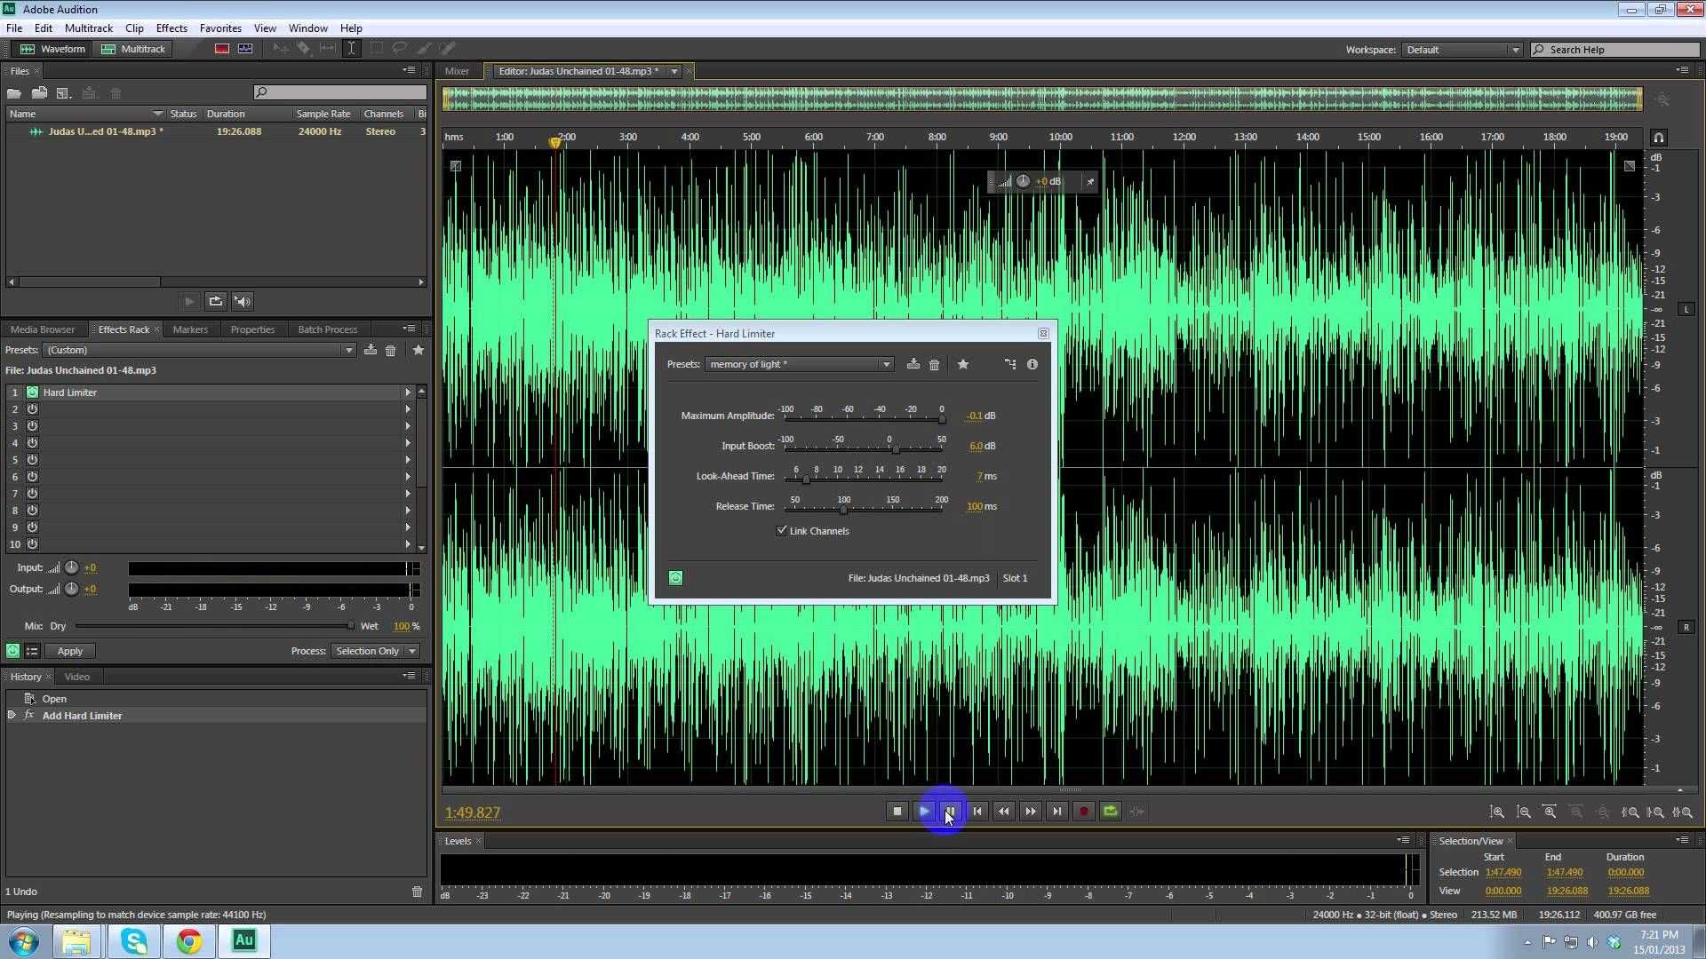Image resolution: width=1706 pixels, height=959 pixels.
Task: Start recording with the red Record button
Action: [1083, 811]
